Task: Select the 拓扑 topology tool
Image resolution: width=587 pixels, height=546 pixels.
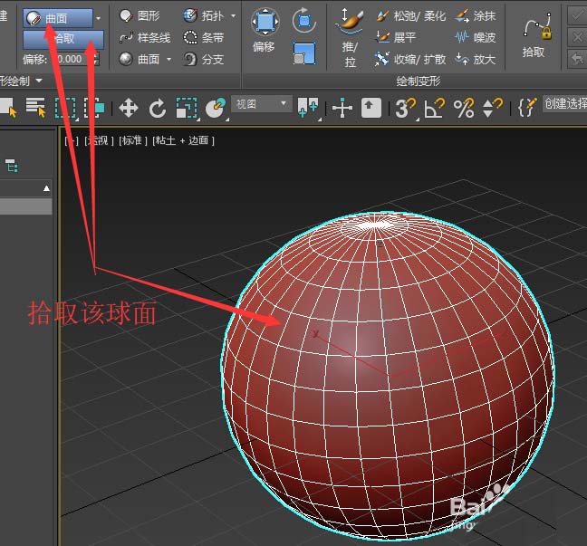Action: tap(203, 15)
